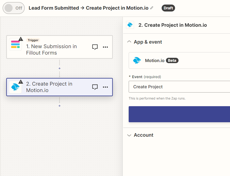The width and height of the screenshot is (230, 176).
Task: Click the Motion.io Beta app selector field
Action: pyautogui.click(x=179, y=60)
